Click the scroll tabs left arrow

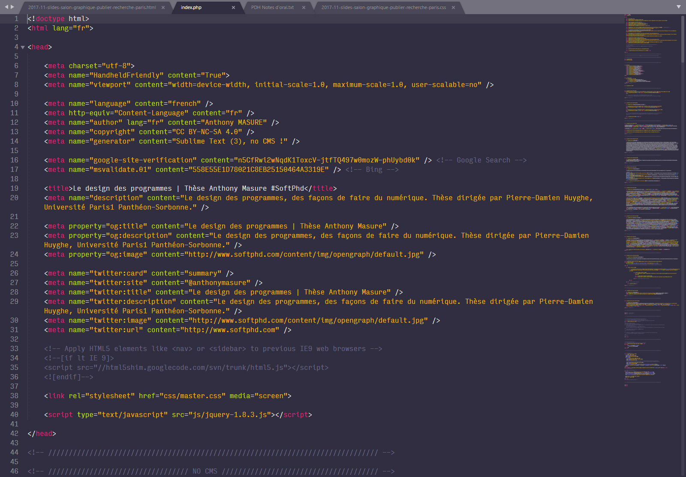[6, 7]
